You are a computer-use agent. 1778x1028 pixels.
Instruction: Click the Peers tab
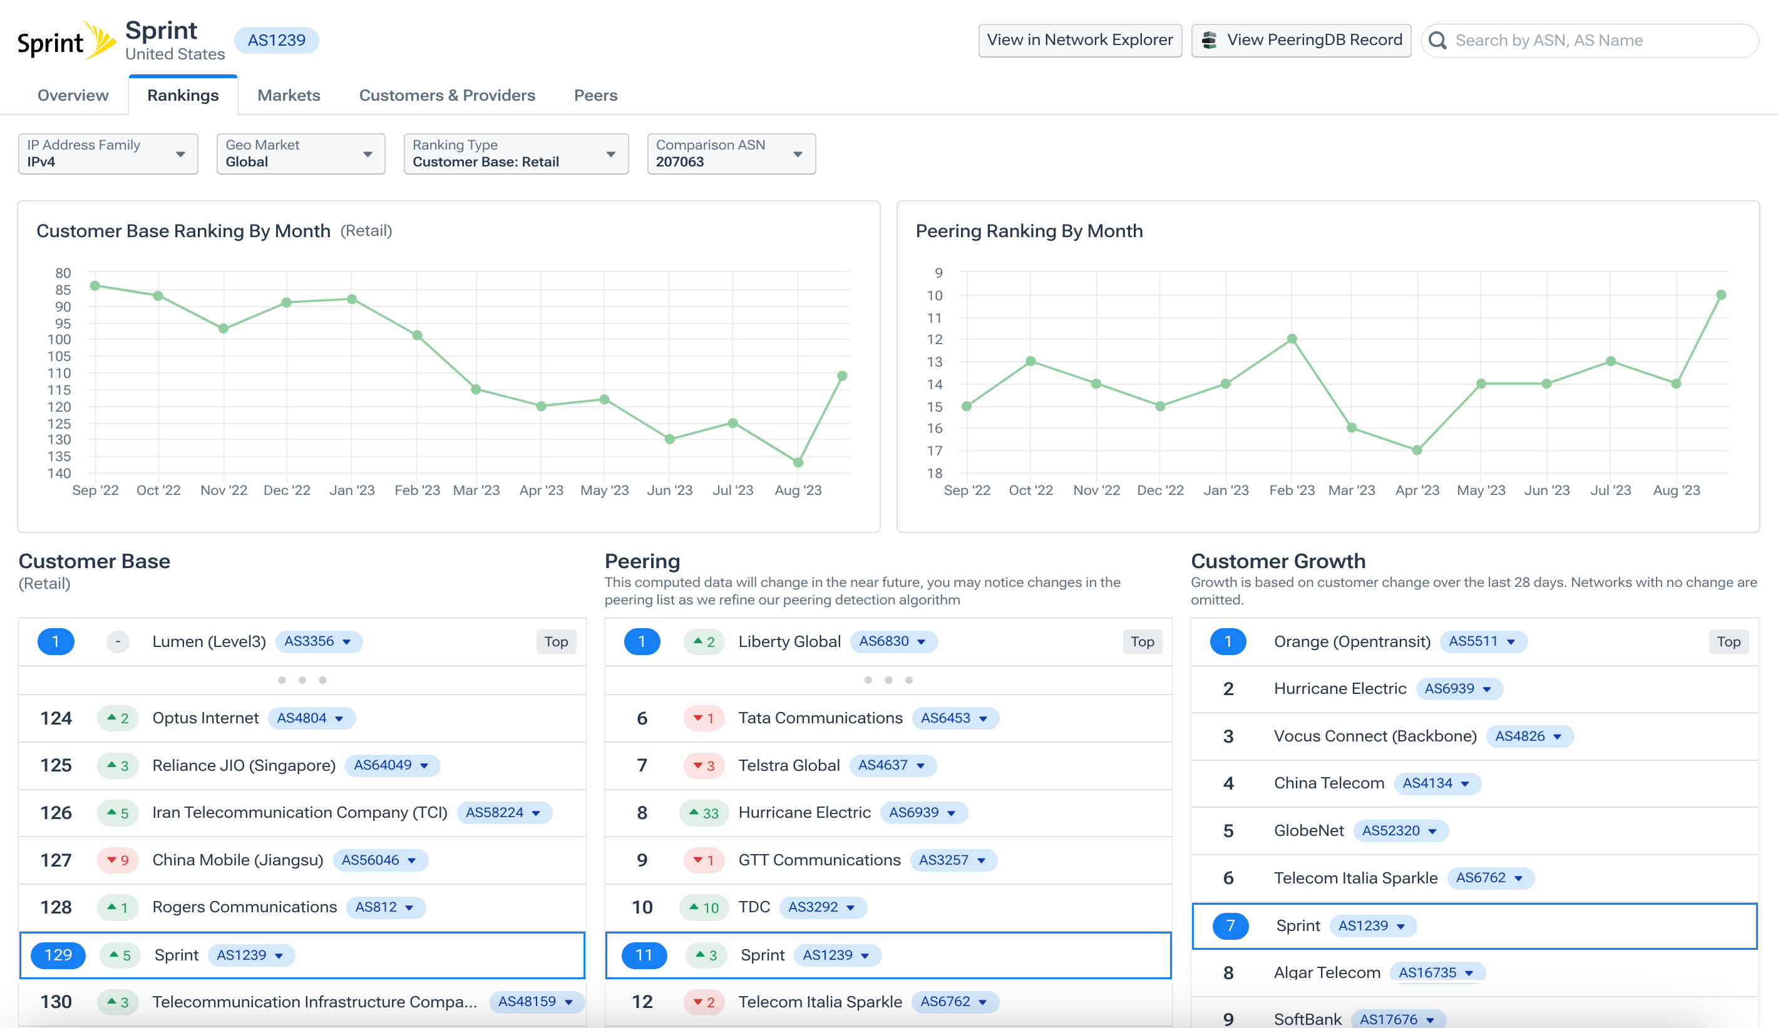coord(595,96)
